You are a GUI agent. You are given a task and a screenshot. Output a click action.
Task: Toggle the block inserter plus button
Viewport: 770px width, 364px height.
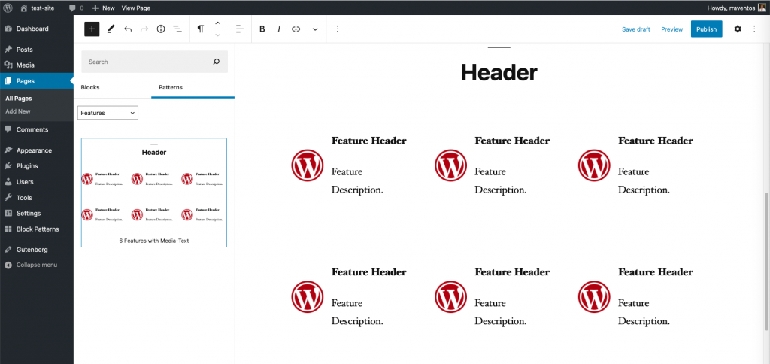click(x=92, y=29)
